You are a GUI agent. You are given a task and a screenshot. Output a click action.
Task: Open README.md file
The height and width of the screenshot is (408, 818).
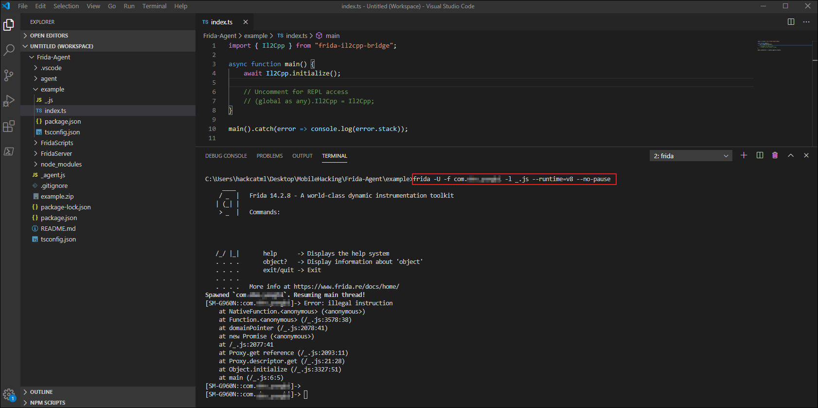[108, 228]
